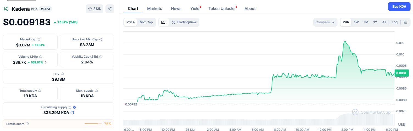Select the 1W time range
Screen dimensions: 413x131
[356, 22]
